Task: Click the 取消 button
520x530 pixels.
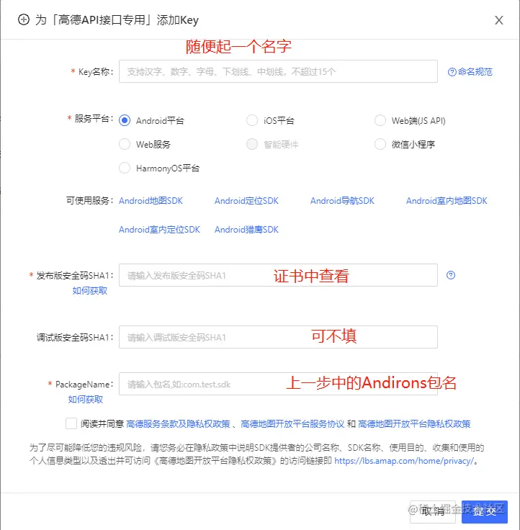Action: pyautogui.click(x=433, y=512)
